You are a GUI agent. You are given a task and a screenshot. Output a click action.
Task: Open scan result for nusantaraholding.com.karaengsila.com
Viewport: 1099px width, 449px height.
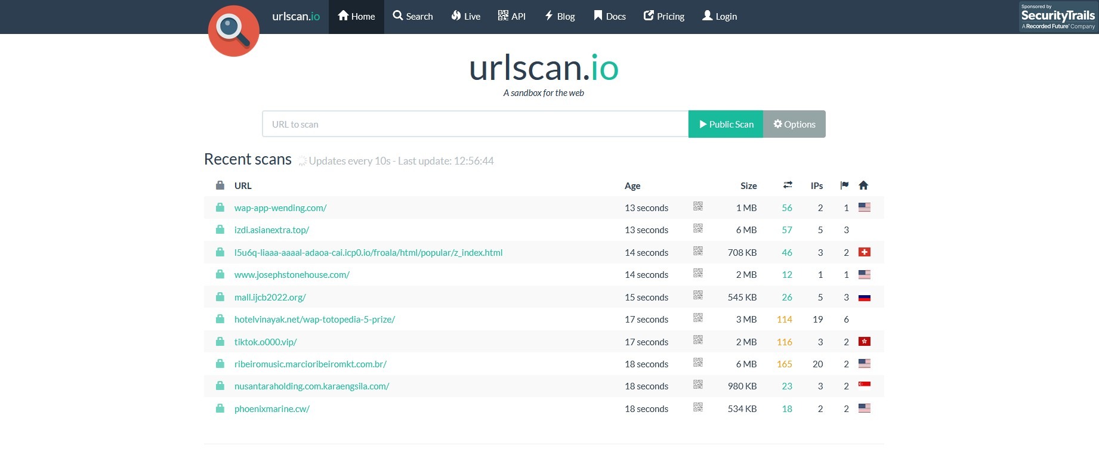311,386
